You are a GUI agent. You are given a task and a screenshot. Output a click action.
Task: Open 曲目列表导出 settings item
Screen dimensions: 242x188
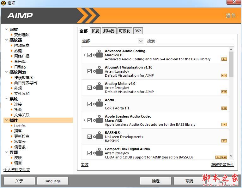26,83
